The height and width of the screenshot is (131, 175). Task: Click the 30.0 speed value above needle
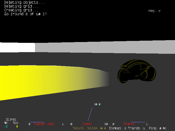click(x=97, y=105)
